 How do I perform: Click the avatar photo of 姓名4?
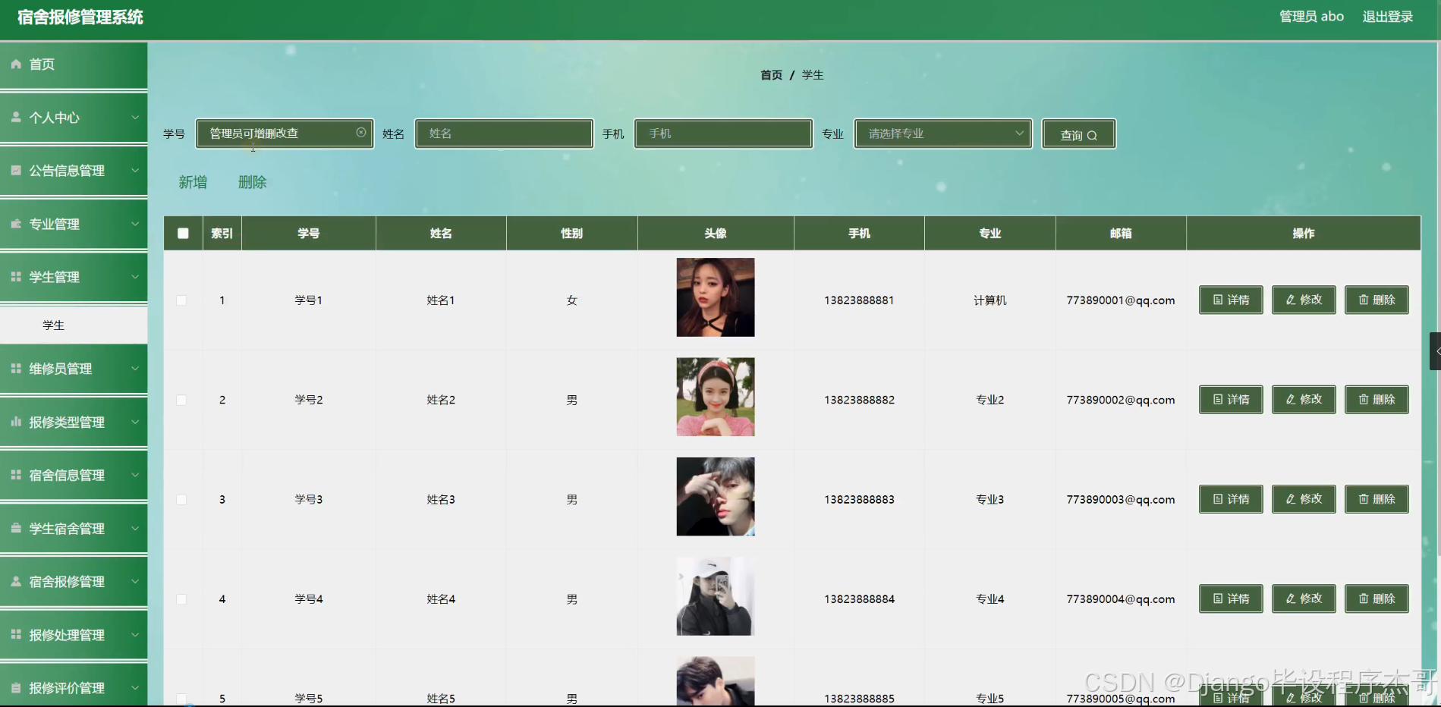tap(716, 596)
